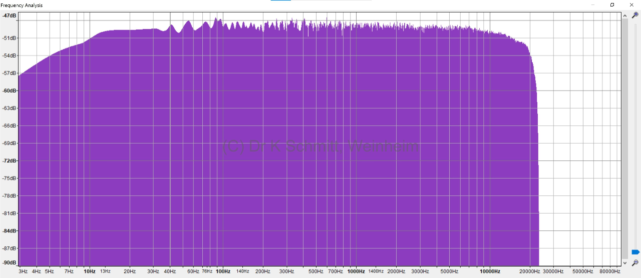Click the 1000Hz label on frequency axis
The image size is (641, 278).
click(x=356, y=271)
